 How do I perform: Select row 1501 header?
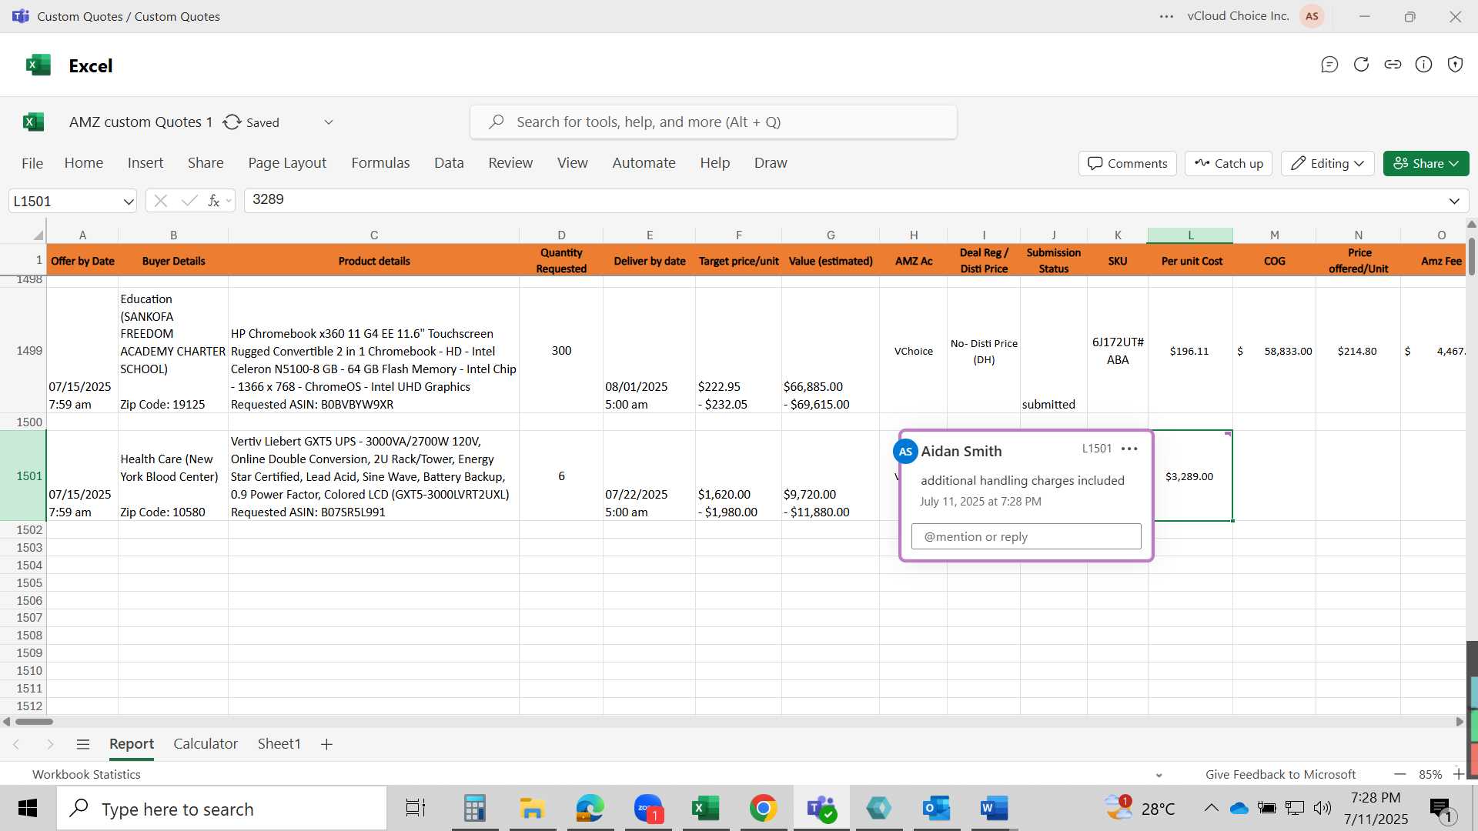[x=23, y=476]
